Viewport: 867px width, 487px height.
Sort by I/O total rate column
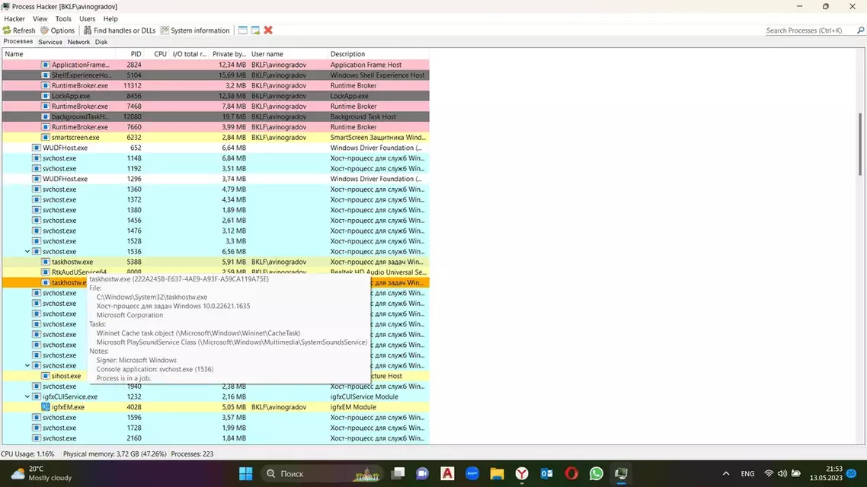pos(189,54)
